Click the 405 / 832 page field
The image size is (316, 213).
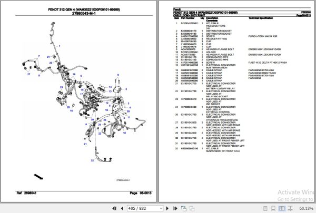tap(143, 208)
